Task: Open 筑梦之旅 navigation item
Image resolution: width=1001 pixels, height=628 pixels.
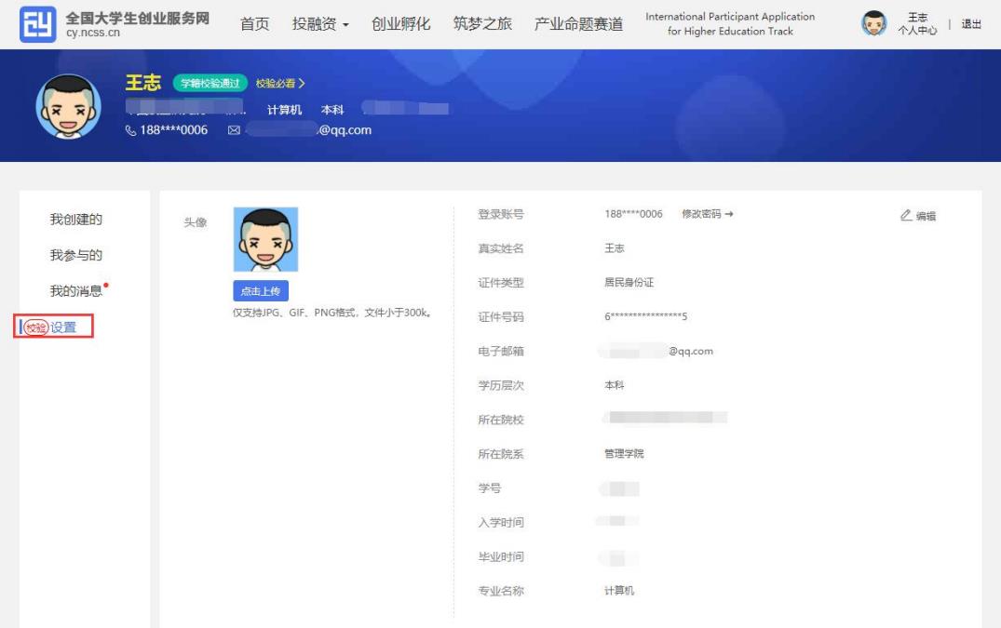Action: point(482,24)
